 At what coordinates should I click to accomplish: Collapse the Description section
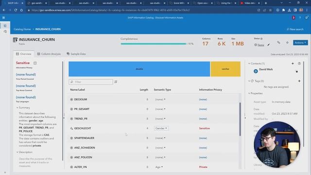17,152
